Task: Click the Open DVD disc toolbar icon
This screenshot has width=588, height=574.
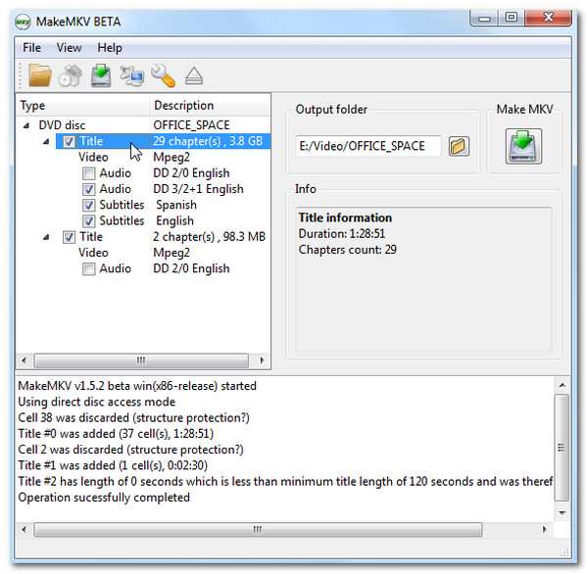Action: click(71, 75)
